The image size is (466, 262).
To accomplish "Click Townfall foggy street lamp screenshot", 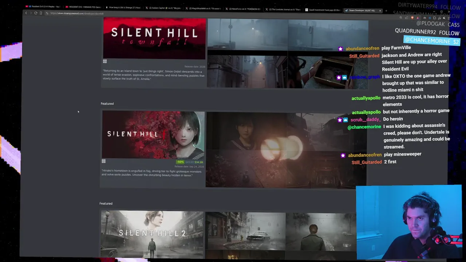I will click(x=248, y=34).
